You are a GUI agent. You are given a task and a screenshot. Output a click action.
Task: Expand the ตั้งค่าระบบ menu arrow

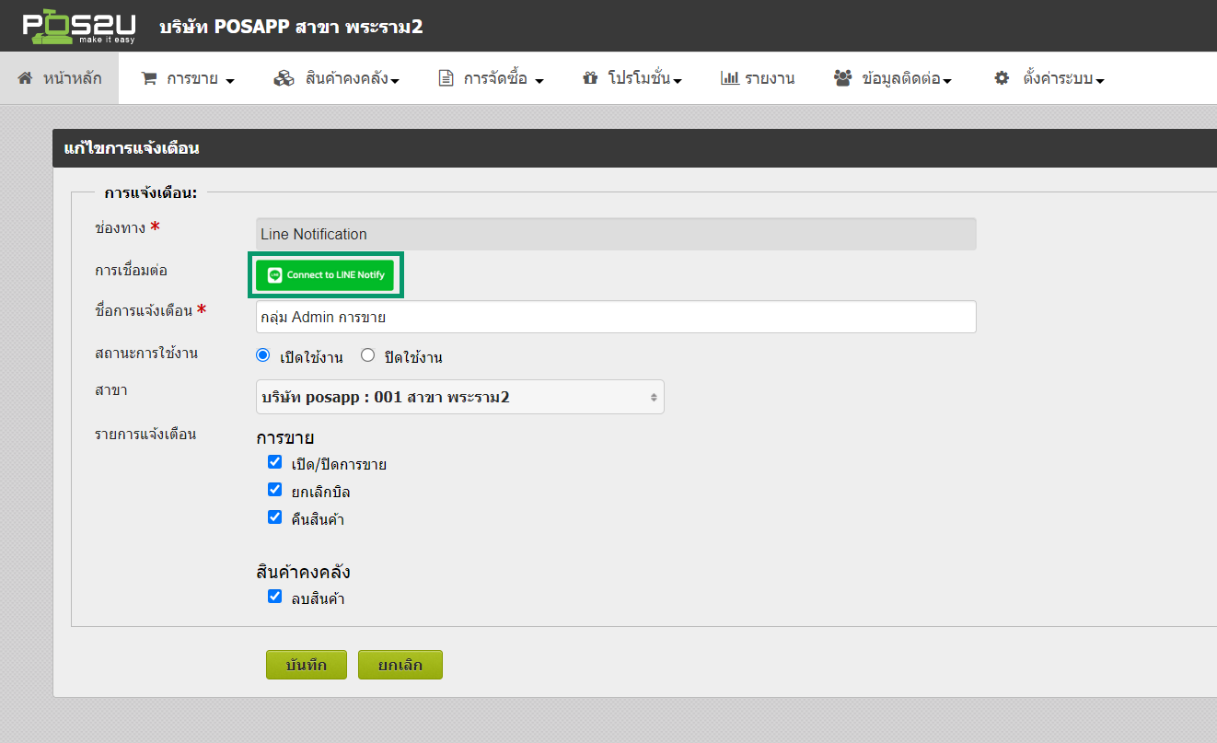pos(1099,81)
